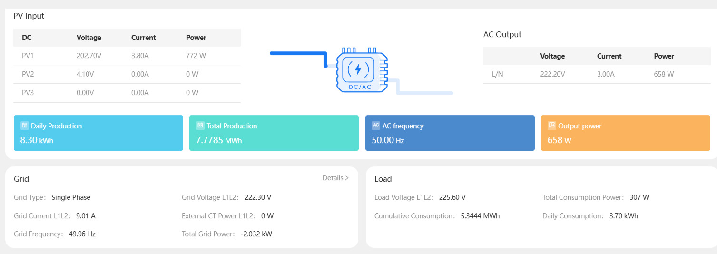Click Total Grid Power -2.032 kW
The width and height of the screenshot is (717, 254).
click(x=256, y=234)
